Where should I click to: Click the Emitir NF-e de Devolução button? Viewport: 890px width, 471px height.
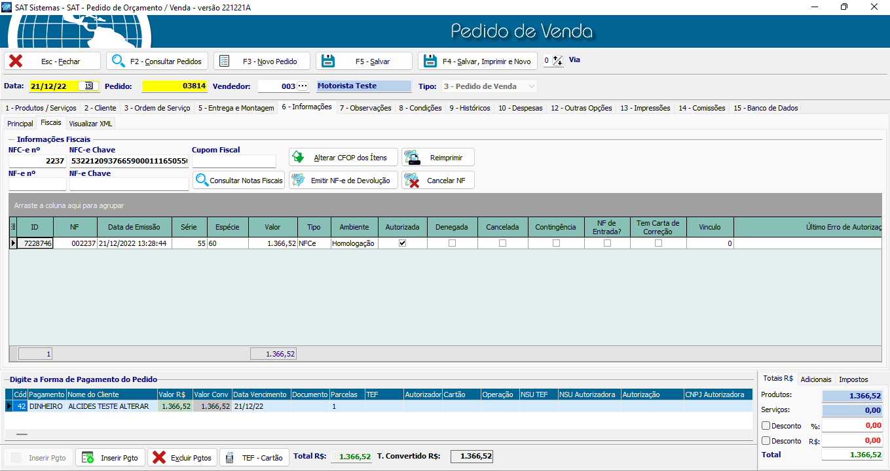[x=343, y=180]
